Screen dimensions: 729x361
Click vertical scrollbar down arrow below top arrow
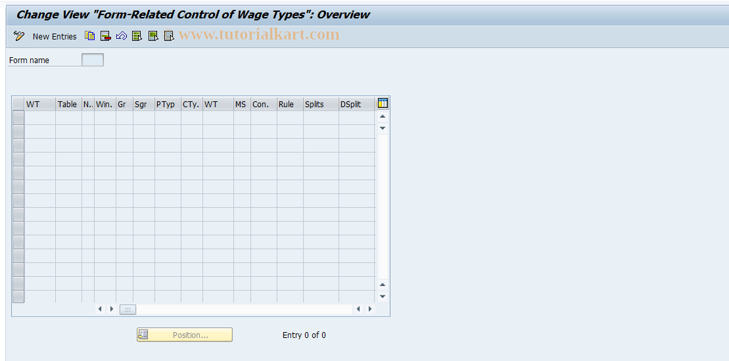tap(383, 128)
